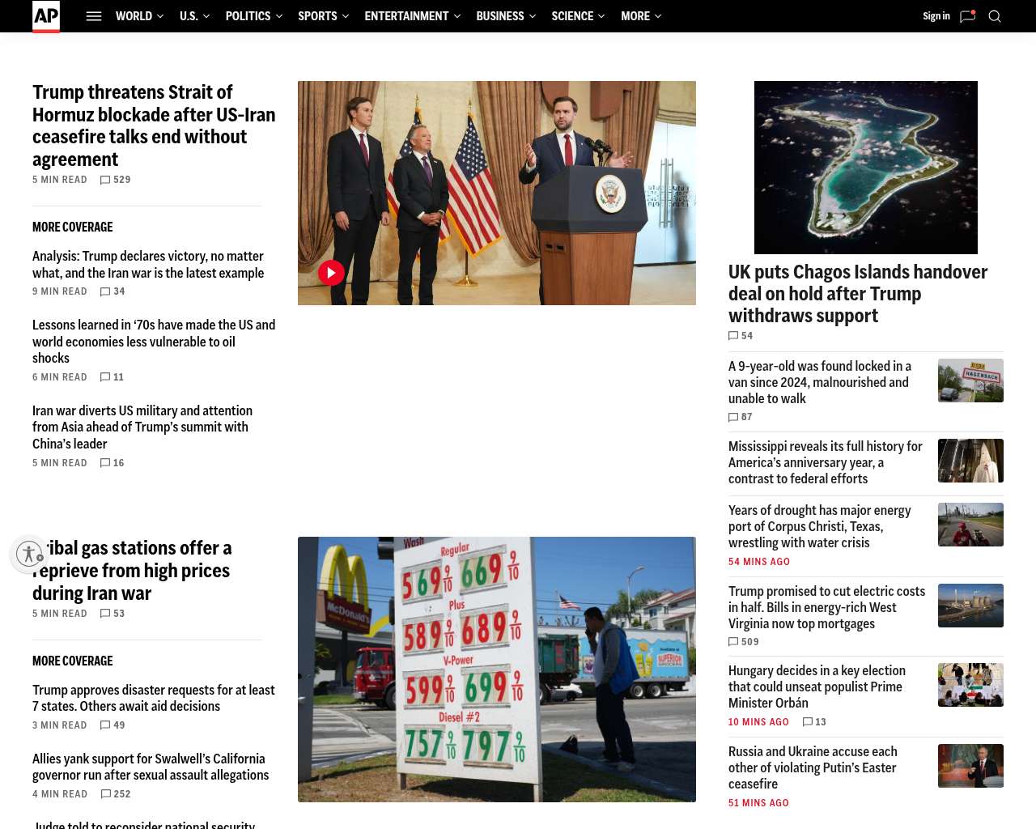
Task: Open comments on tribal gas stations story (53)
Action: pyautogui.click(x=113, y=614)
